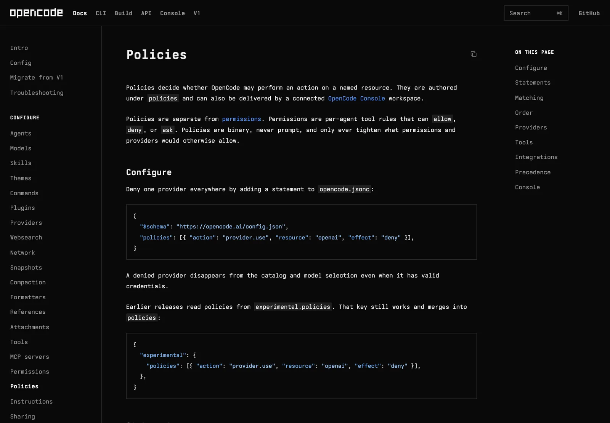Open Websearch sidebar entry
The image size is (610, 423).
(26, 238)
